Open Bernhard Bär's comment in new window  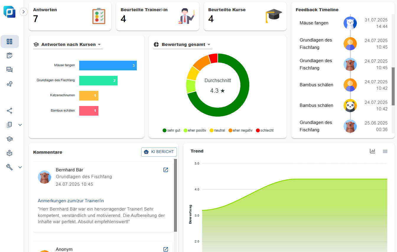tap(166, 170)
